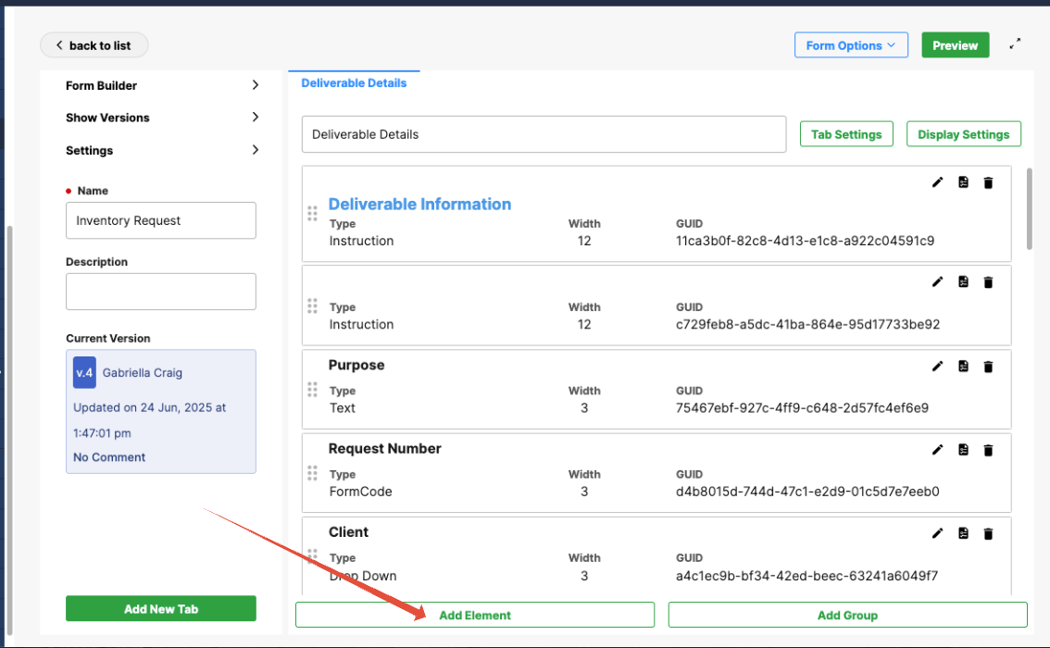
Task: Switch to the Deliverable Details tab
Action: tap(354, 83)
